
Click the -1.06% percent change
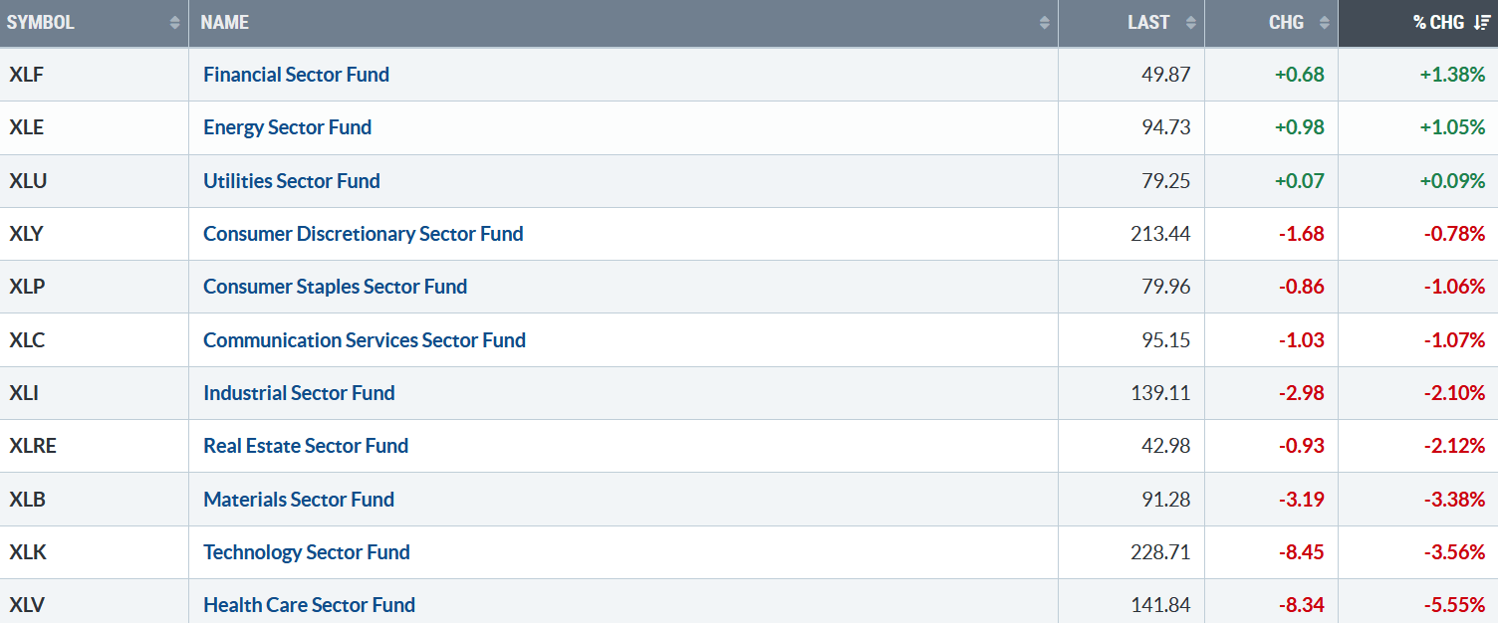click(x=1454, y=287)
